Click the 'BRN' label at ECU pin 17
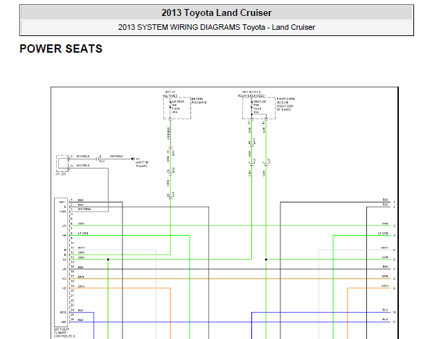 (81, 277)
